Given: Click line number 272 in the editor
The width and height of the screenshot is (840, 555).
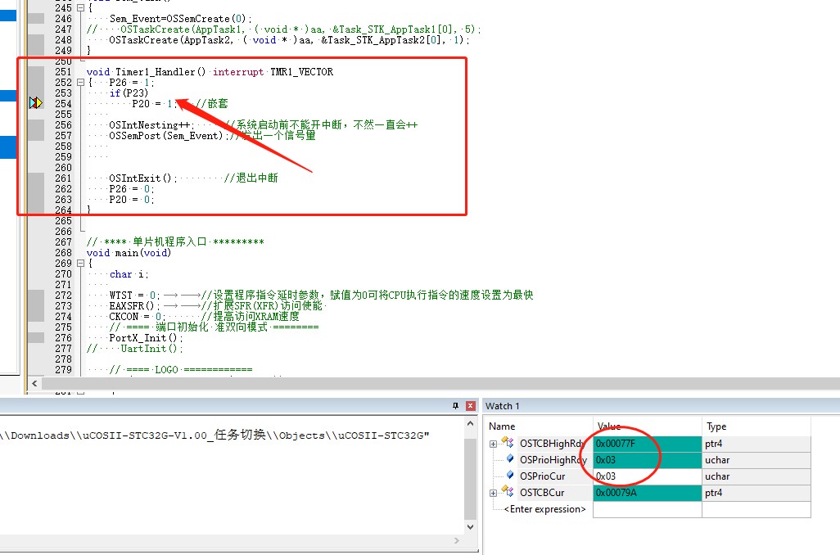Looking at the screenshot, I should pos(63,296).
